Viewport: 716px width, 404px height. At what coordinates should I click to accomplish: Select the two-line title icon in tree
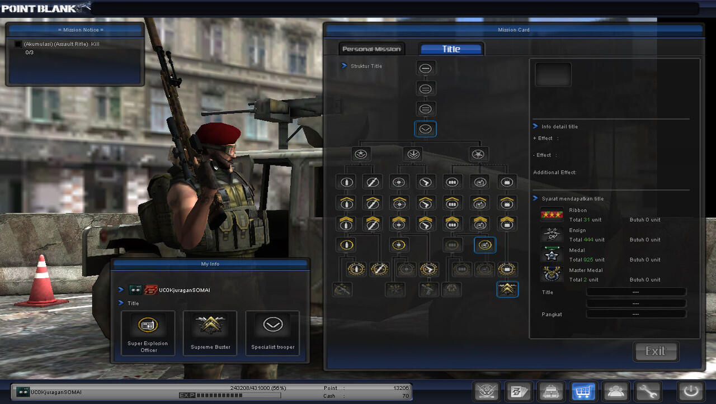pos(426,89)
